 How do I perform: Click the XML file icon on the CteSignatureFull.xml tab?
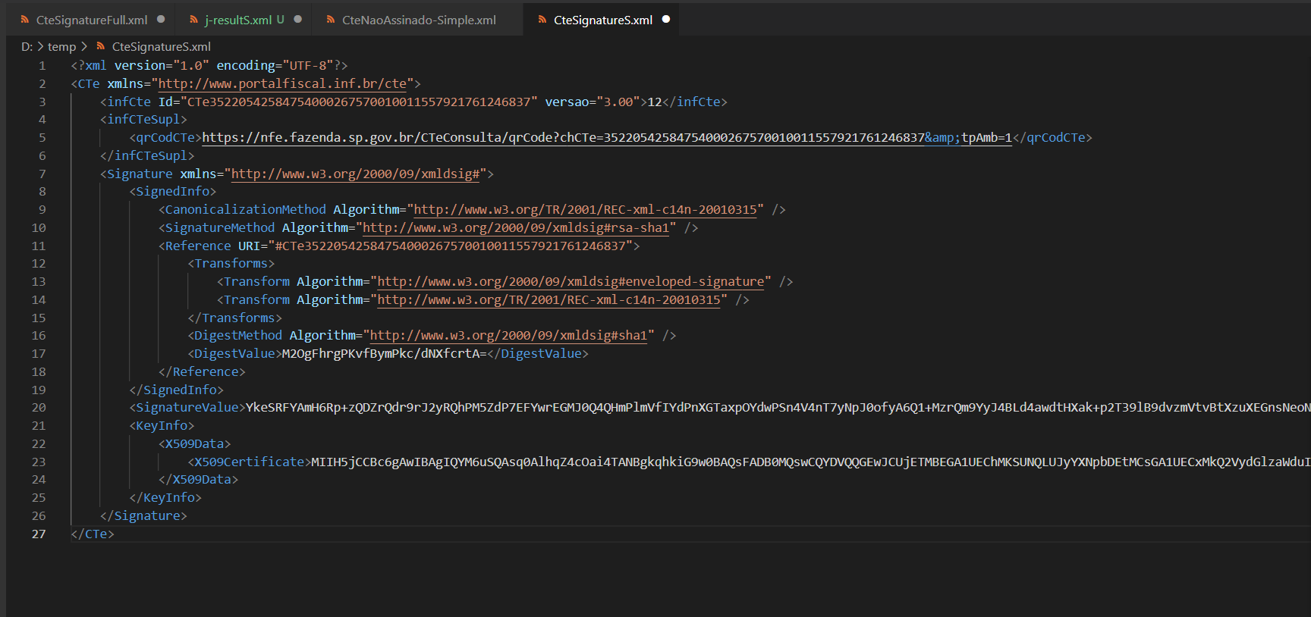coord(25,20)
